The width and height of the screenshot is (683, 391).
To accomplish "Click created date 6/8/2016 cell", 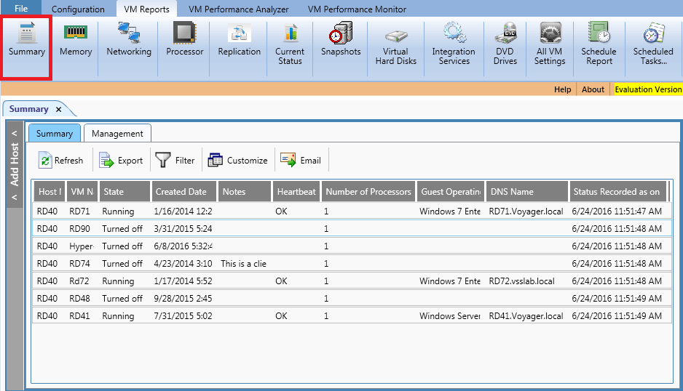I will point(183,246).
